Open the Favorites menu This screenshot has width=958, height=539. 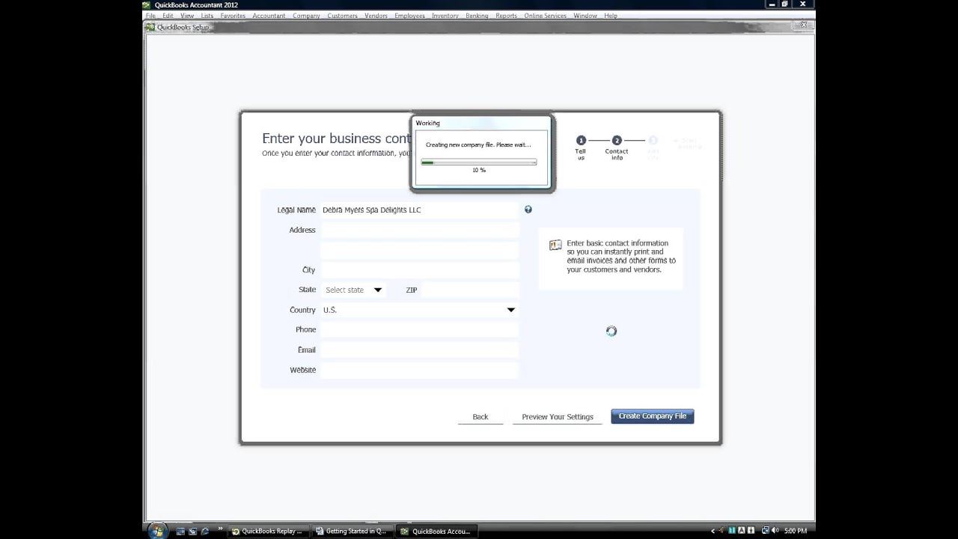pos(233,16)
